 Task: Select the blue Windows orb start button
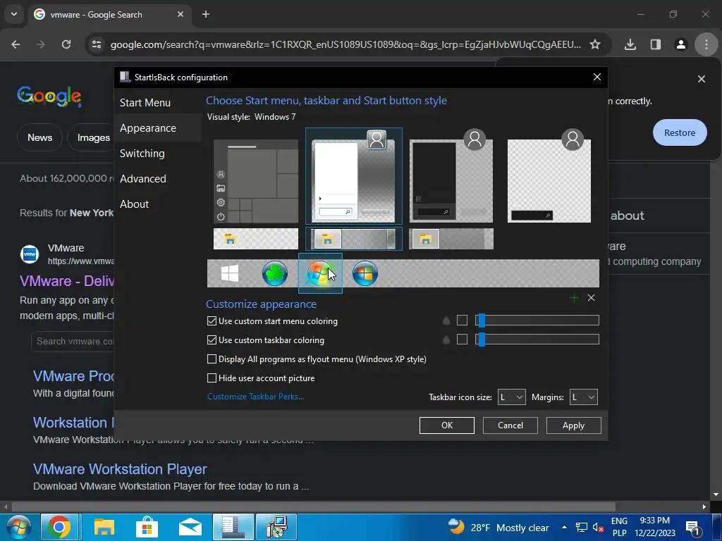pyautogui.click(x=365, y=273)
